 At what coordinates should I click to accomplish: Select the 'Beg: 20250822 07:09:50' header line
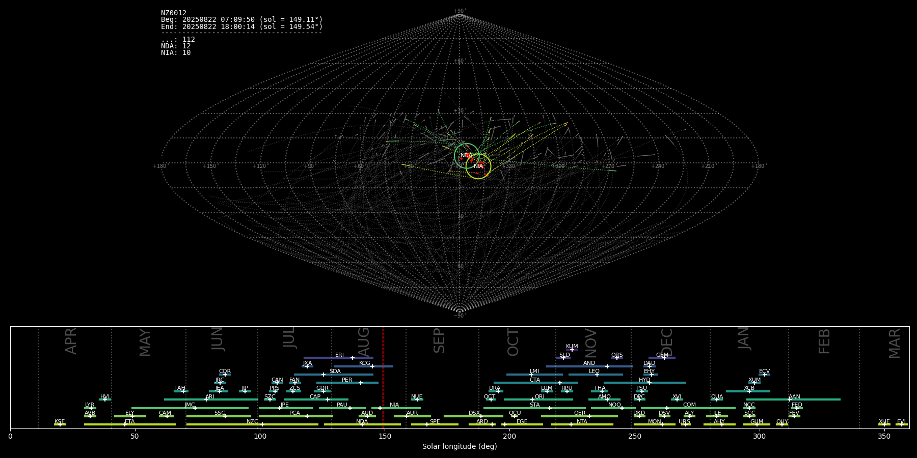coord(242,20)
